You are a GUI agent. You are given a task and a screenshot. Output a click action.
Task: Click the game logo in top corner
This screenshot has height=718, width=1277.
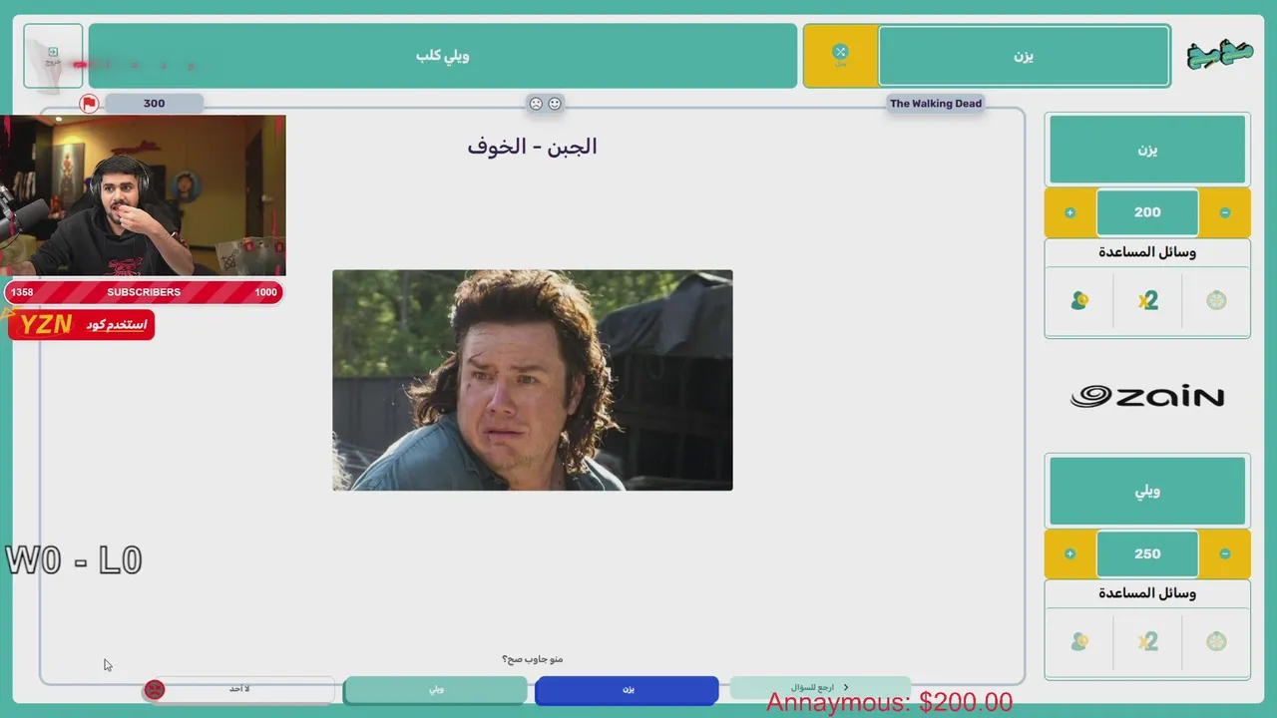coord(1219,55)
